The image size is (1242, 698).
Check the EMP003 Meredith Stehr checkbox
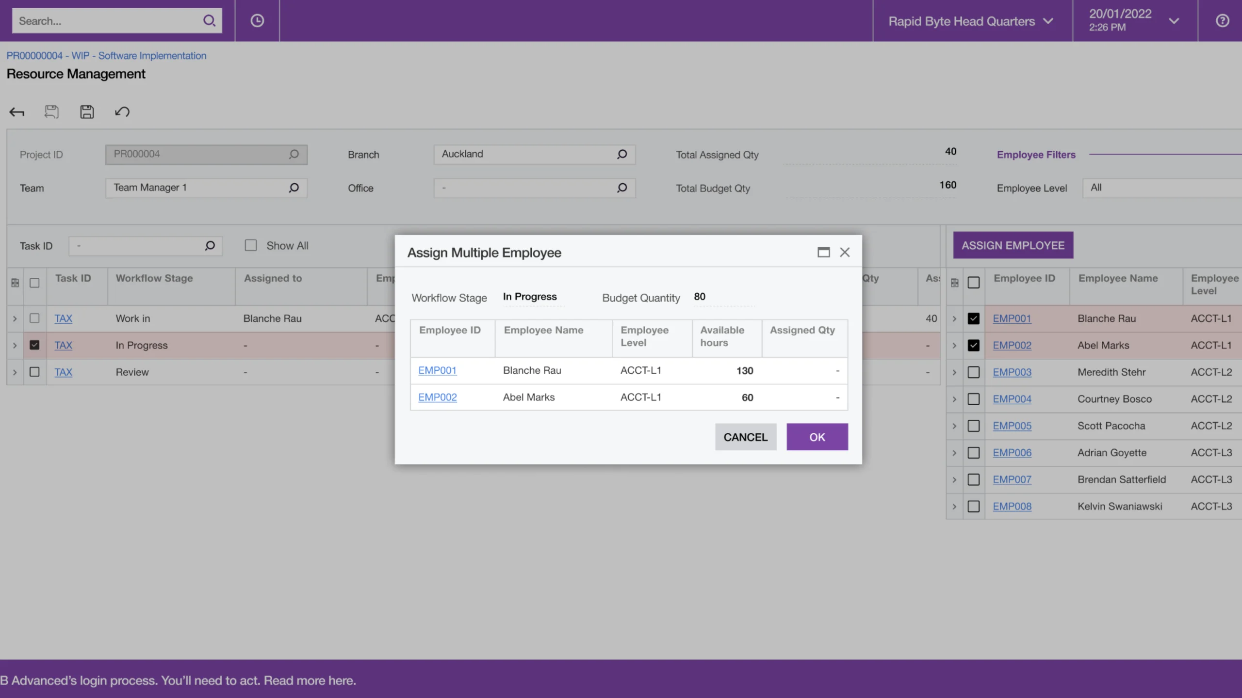coord(973,372)
